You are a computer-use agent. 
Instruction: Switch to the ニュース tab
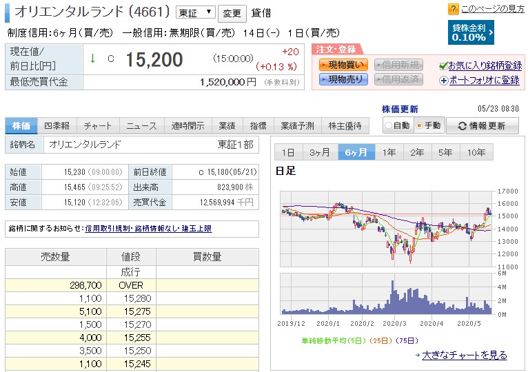[142, 126]
